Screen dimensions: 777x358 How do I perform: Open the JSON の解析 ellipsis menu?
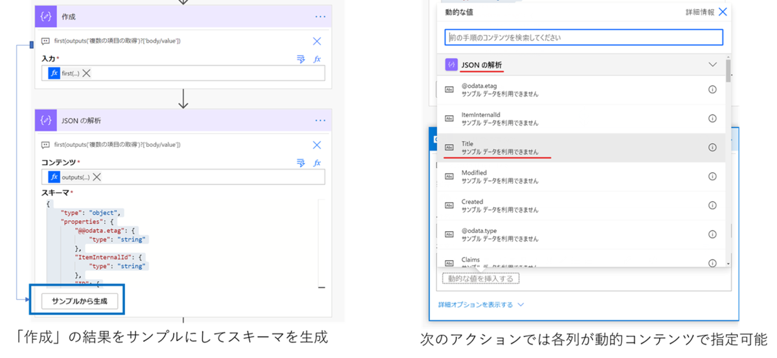point(320,120)
